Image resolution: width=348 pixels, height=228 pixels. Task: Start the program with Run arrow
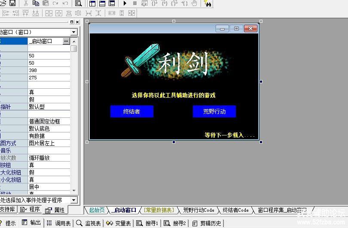125,3
